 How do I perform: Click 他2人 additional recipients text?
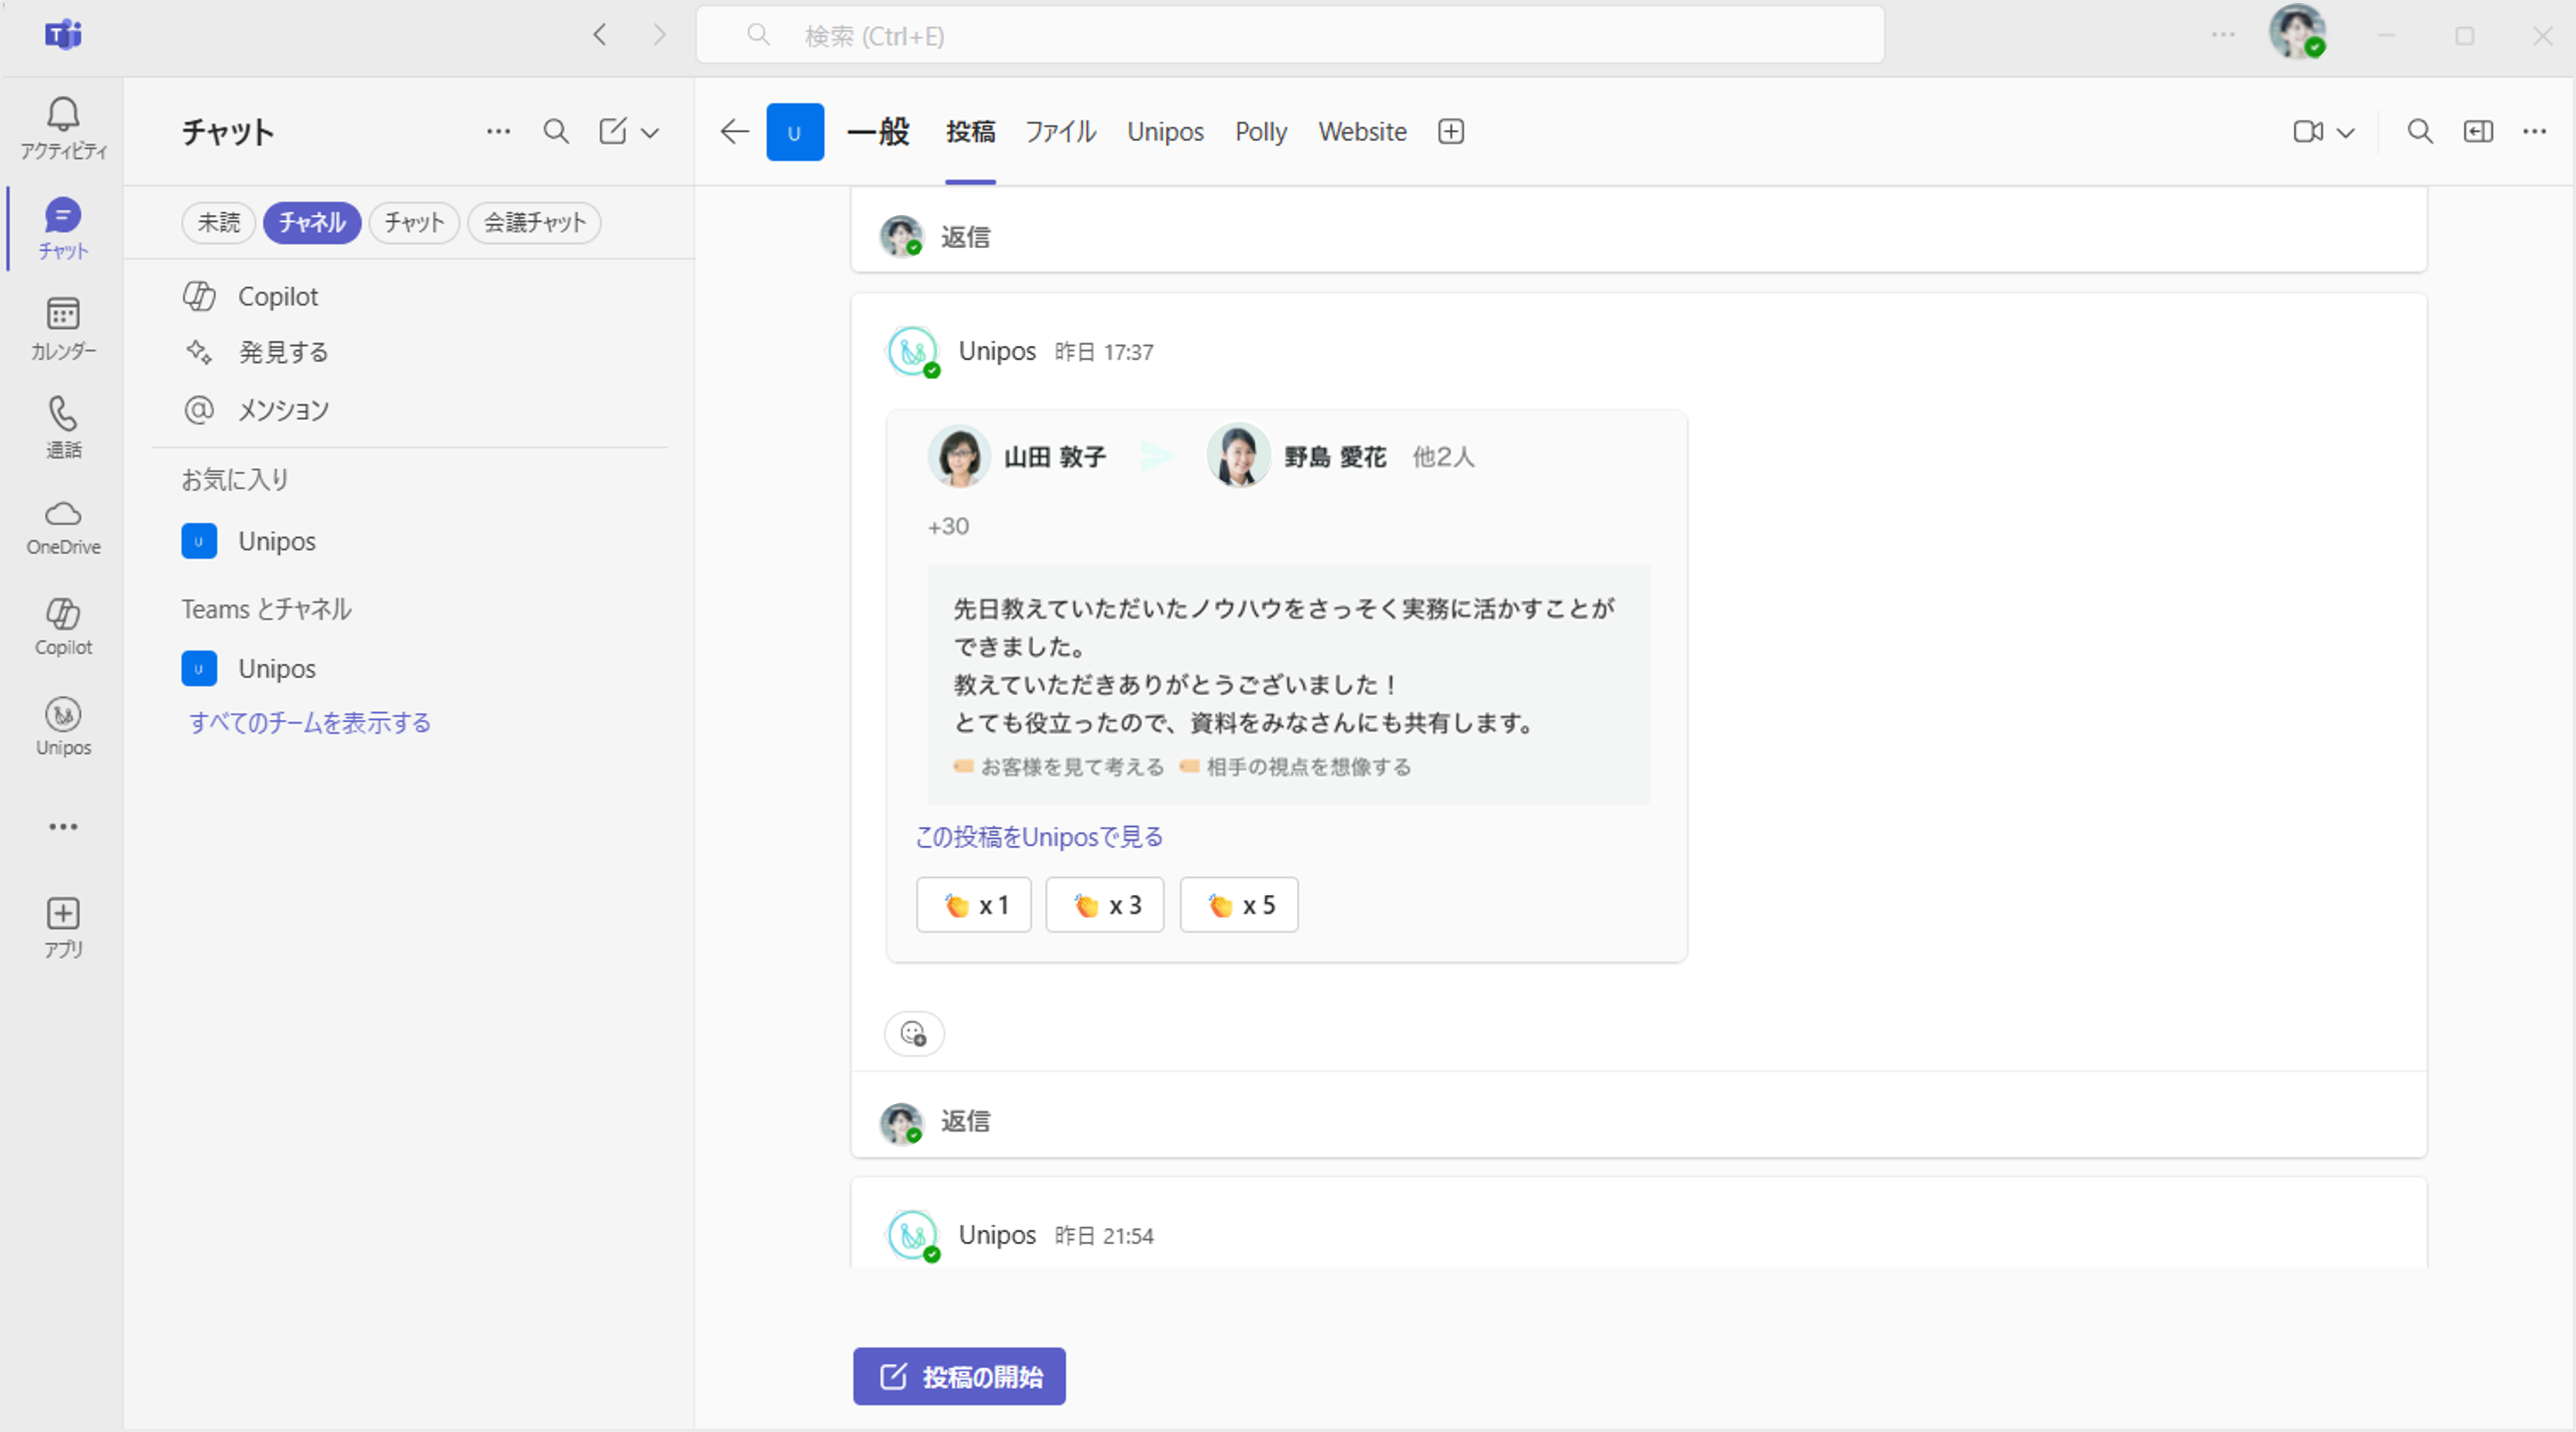(1442, 456)
